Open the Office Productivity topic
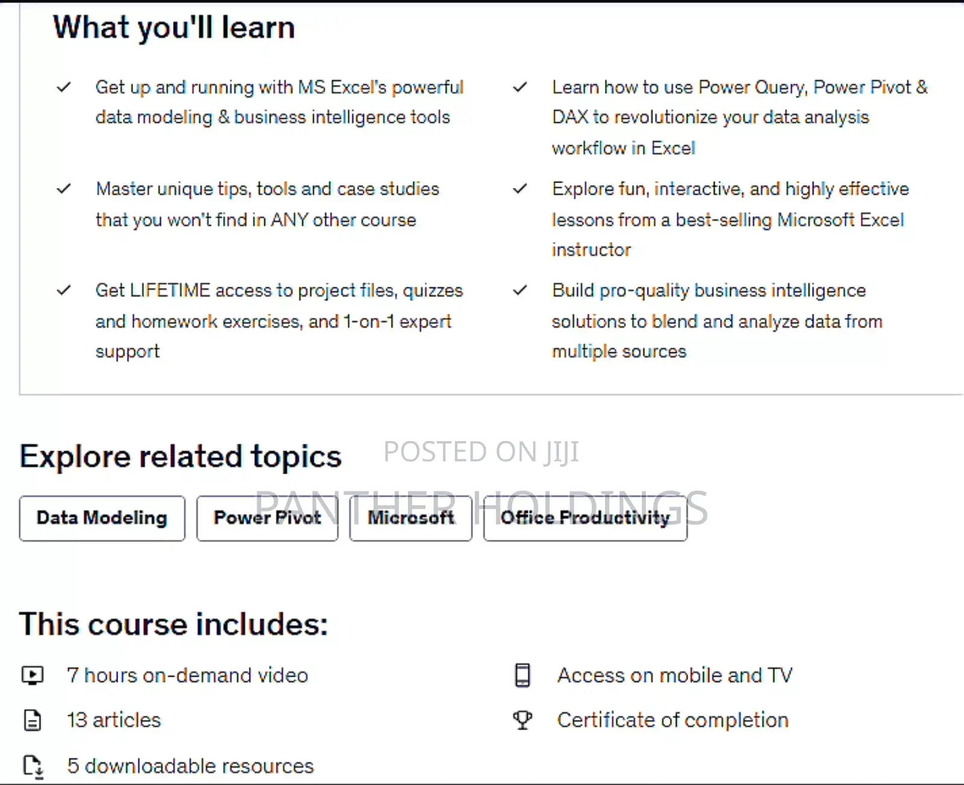 (x=584, y=518)
